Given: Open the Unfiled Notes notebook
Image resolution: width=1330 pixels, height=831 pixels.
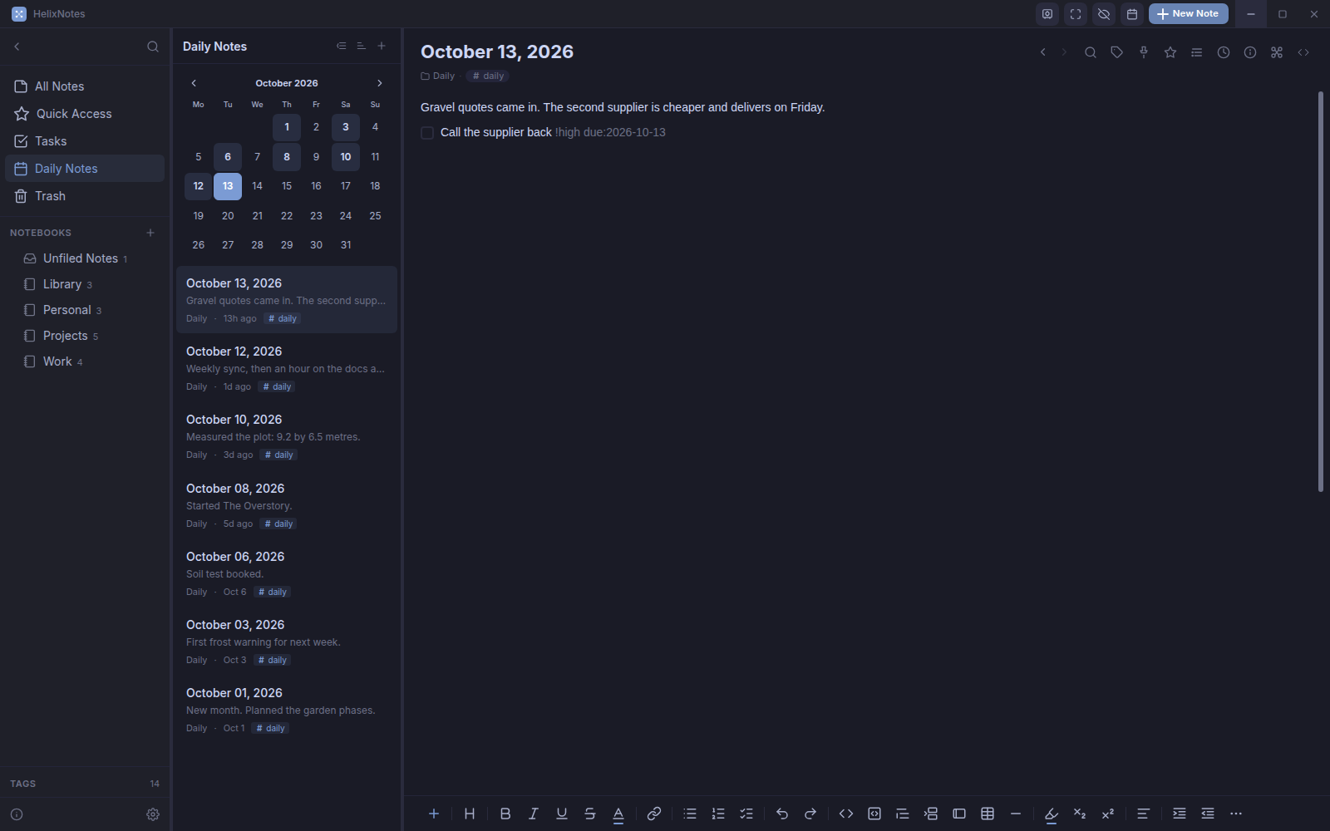Looking at the screenshot, I should 85,258.
